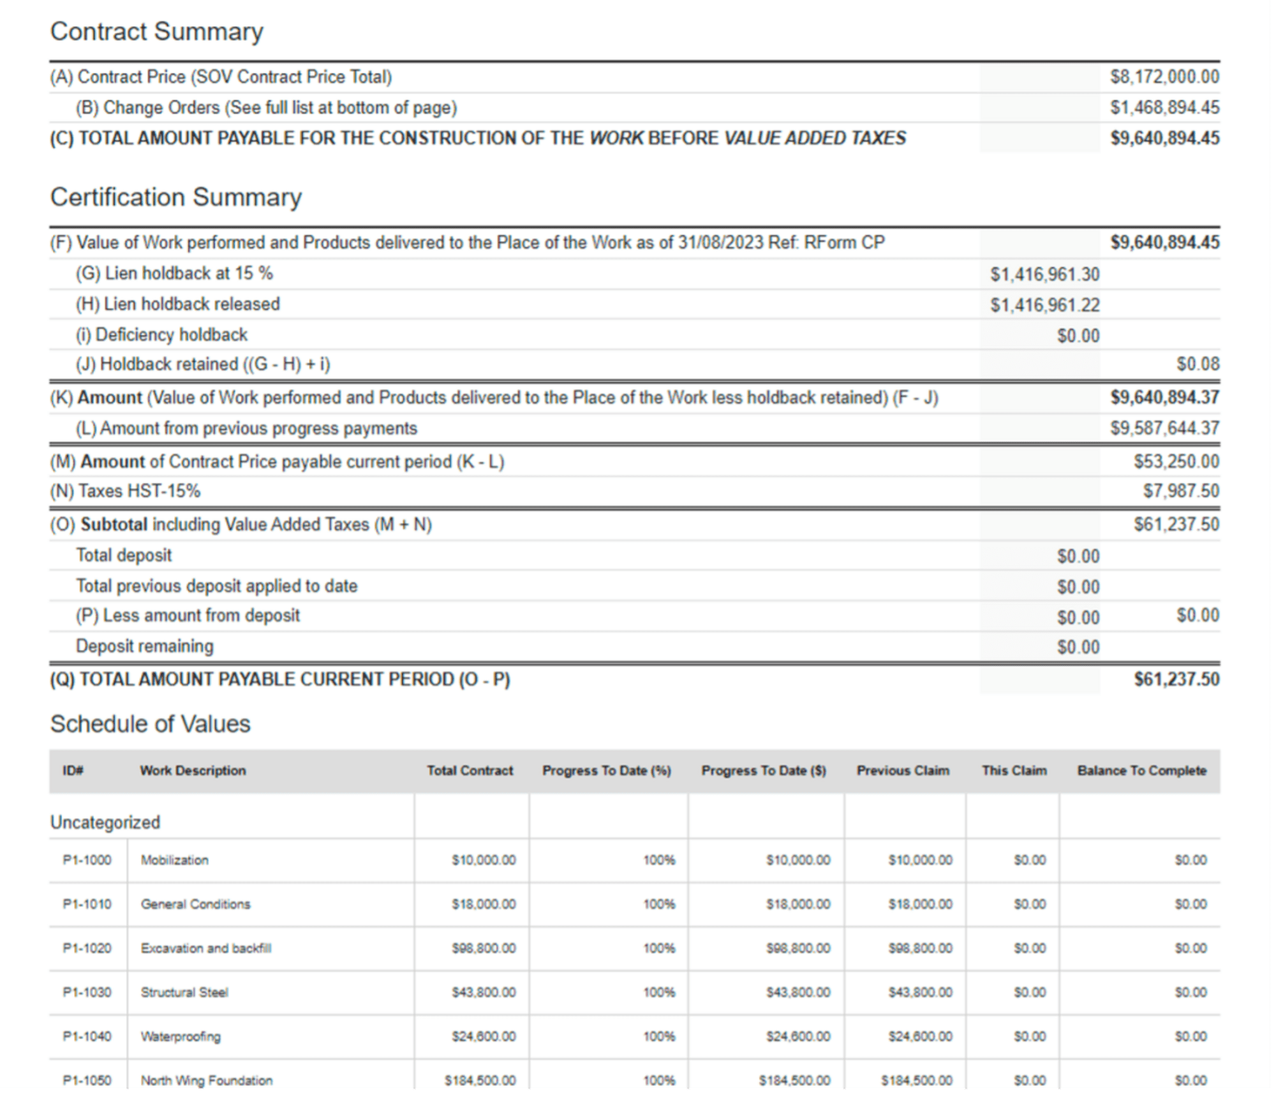Click the Lien holdback released value

[x=1044, y=305]
